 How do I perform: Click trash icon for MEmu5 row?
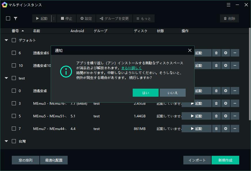click(x=216, y=116)
